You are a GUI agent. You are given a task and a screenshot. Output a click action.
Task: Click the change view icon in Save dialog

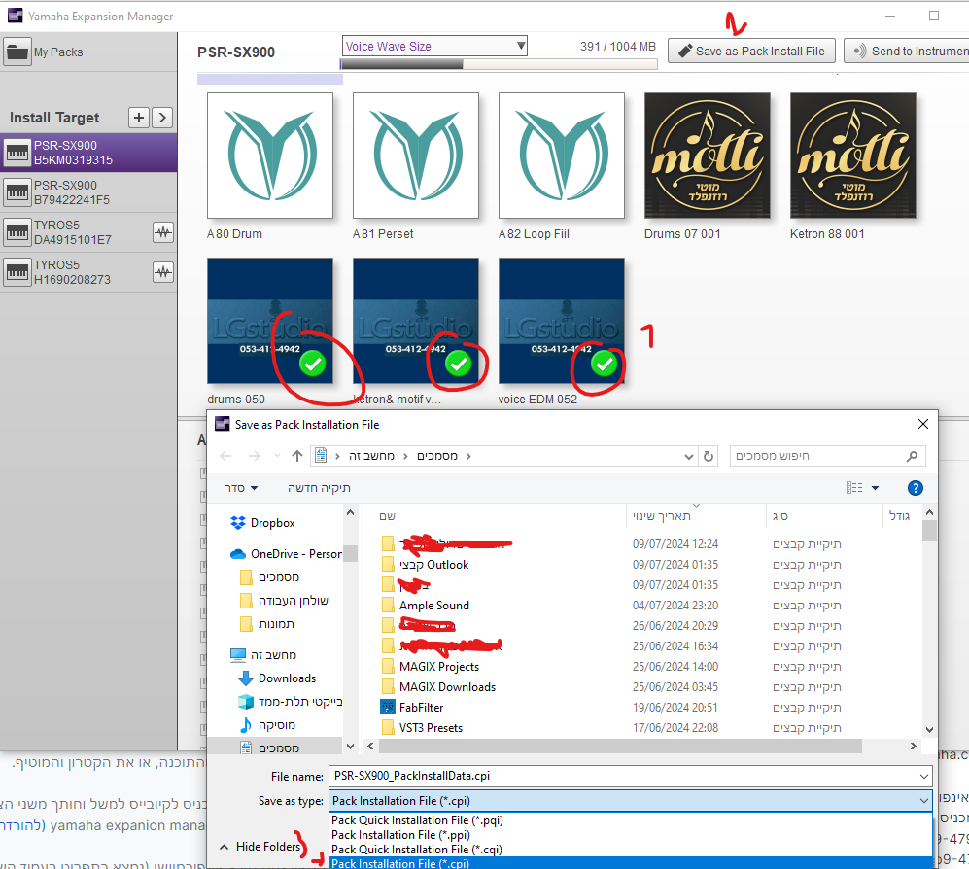coord(854,488)
